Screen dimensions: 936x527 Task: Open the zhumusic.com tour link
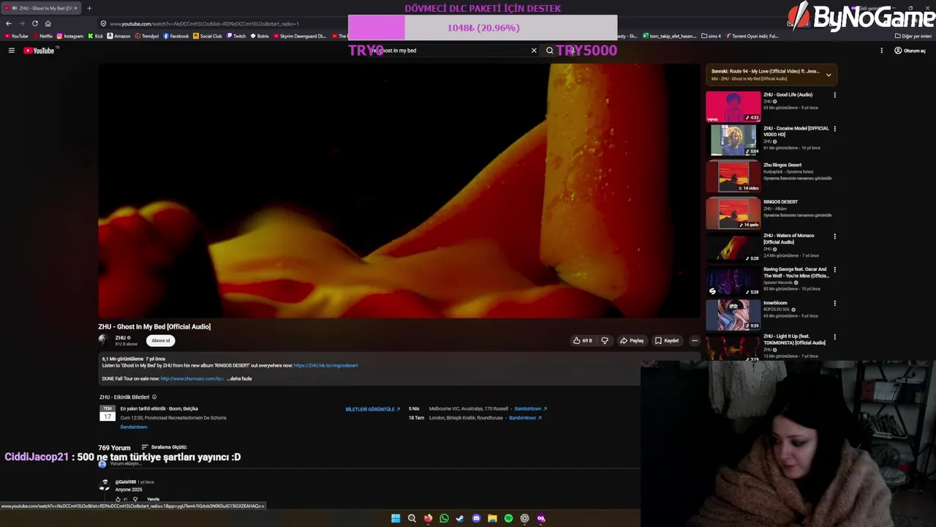pos(192,378)
